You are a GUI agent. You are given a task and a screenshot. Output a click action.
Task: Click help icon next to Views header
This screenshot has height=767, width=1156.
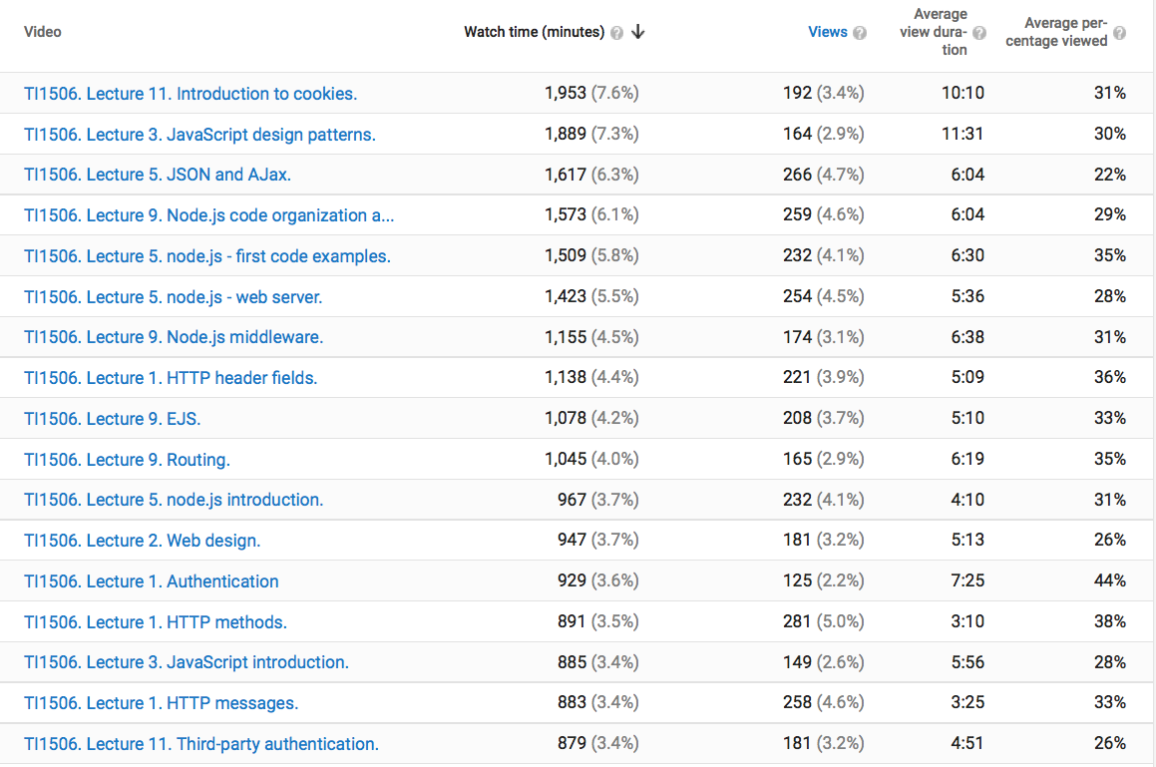[860, 33]
